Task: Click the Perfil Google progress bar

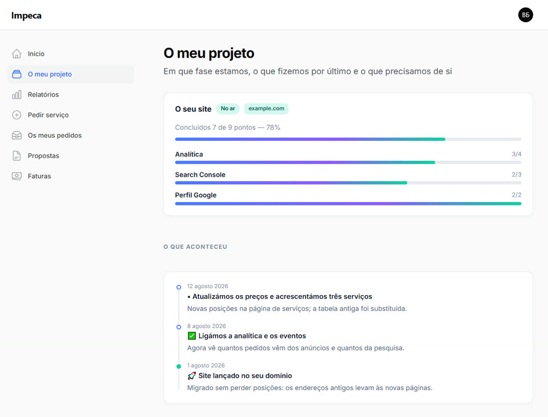Action: (x=348, y=204)
